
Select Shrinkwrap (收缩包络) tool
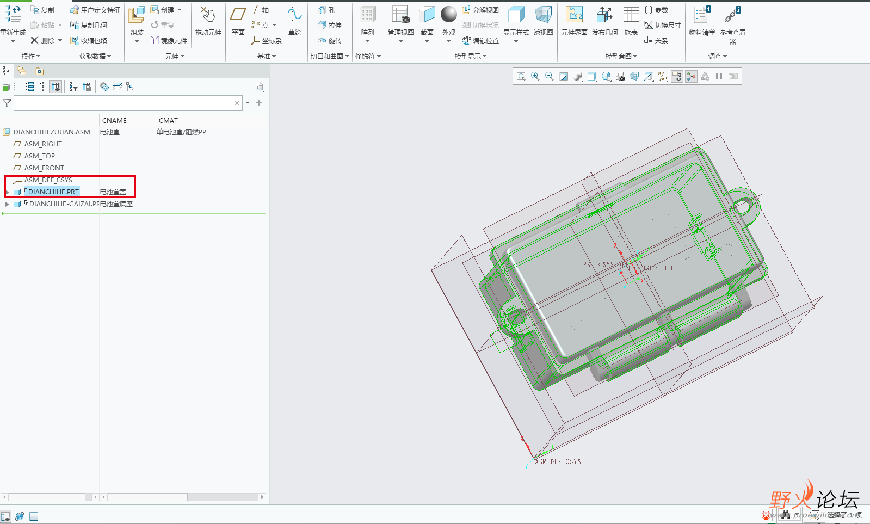(89, 40)
